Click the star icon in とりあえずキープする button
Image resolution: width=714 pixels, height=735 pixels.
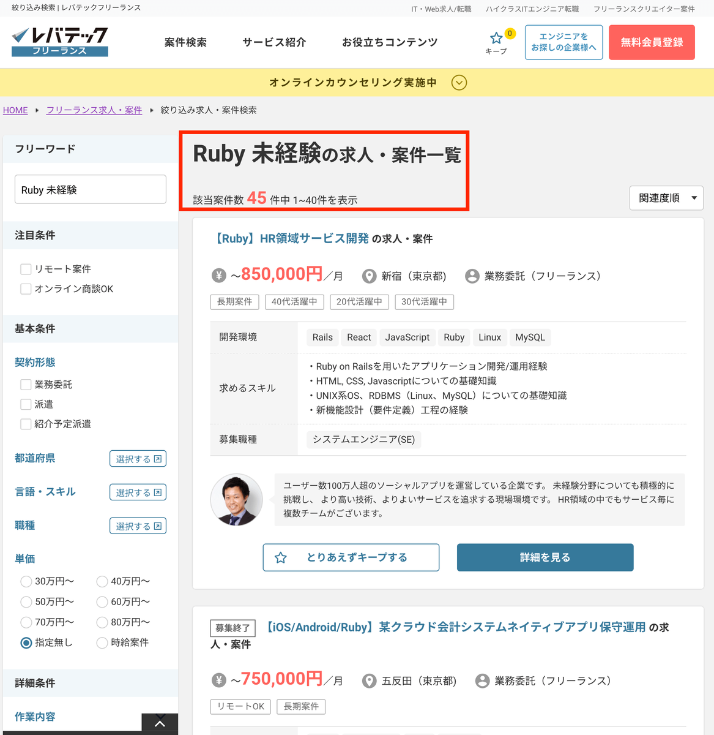(x=281, y=557)
